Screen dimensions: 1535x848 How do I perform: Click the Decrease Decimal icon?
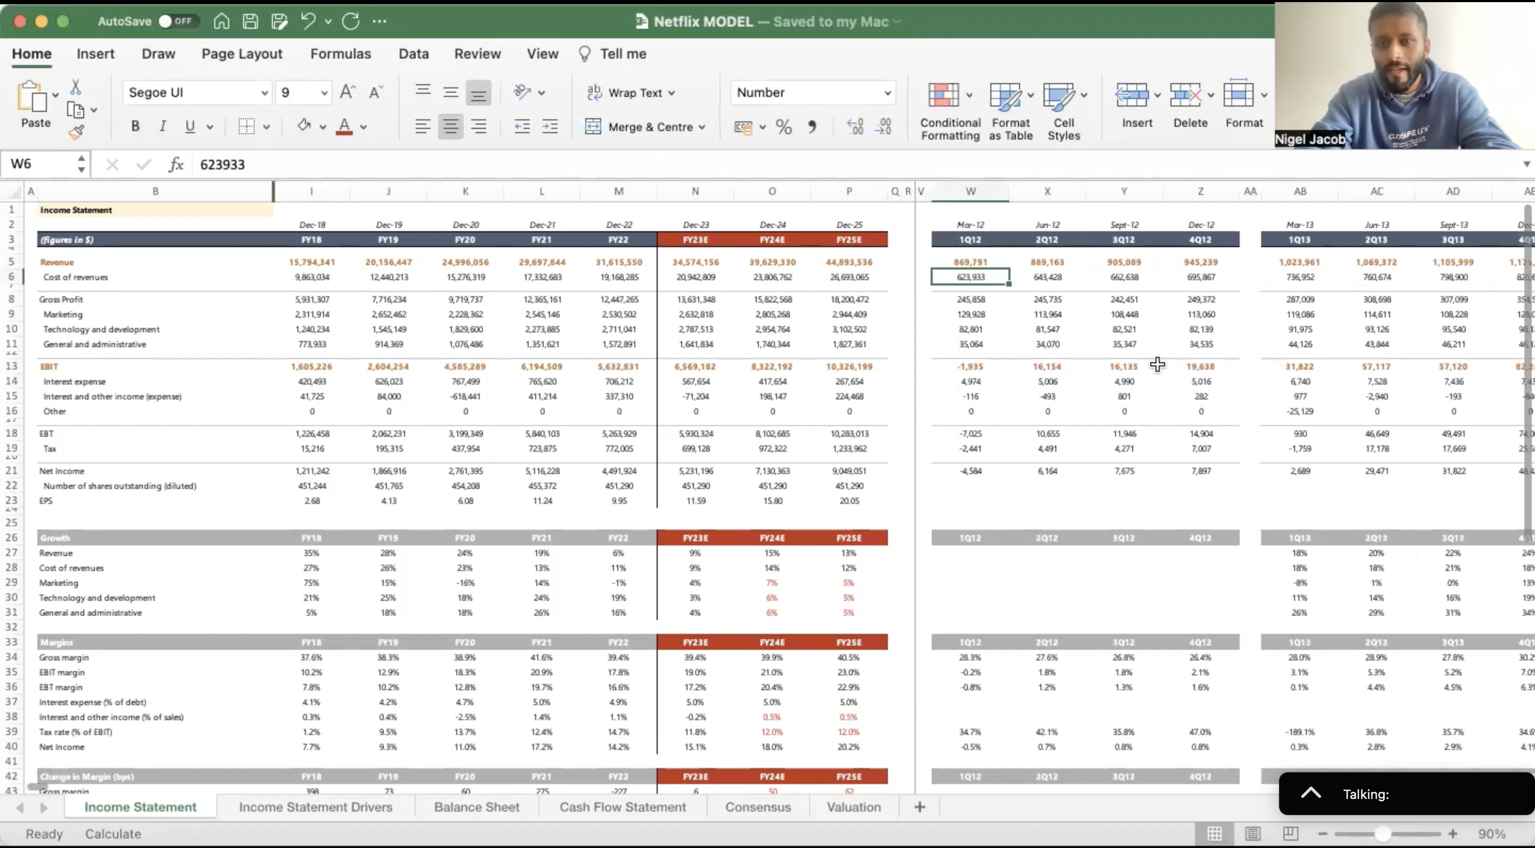(x=883, y=126)
